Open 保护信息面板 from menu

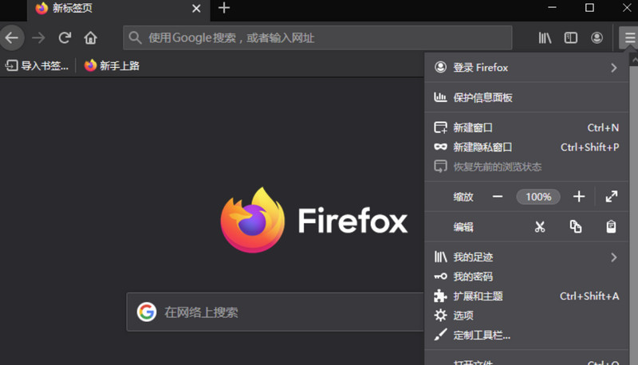pos(526,97)
